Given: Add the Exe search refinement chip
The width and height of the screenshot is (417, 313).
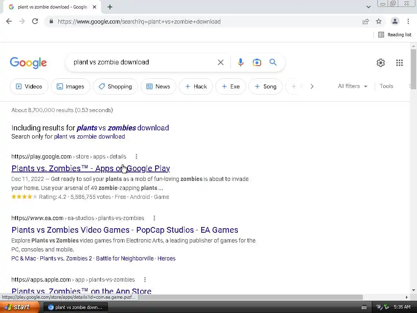Looking at the screenshot, I should 230,86.
